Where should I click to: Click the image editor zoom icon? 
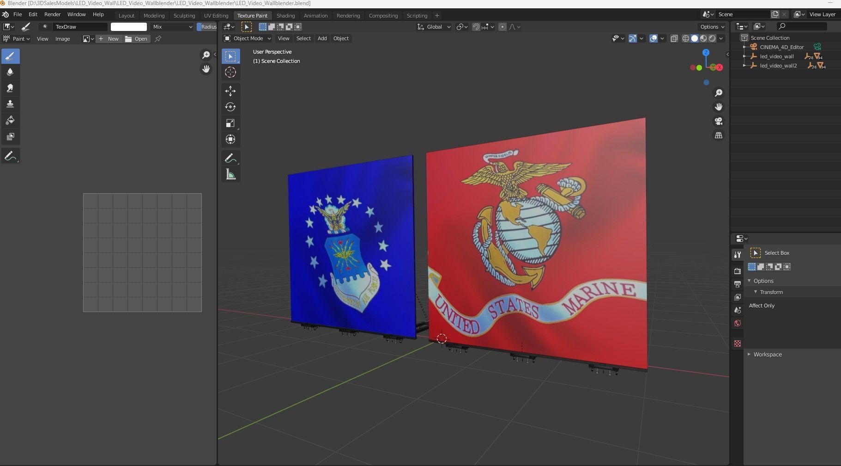206,55
